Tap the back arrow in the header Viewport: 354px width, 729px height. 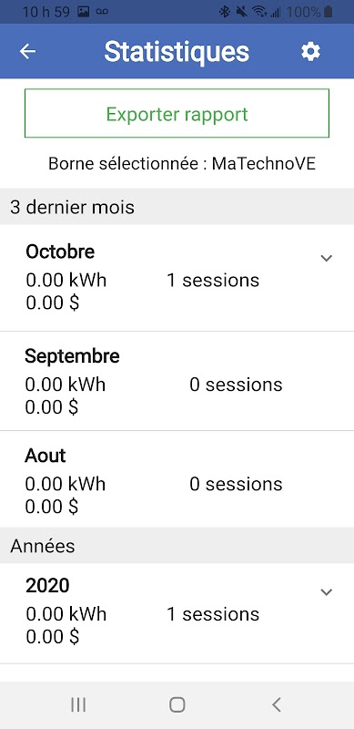click(x=27, y=51)
